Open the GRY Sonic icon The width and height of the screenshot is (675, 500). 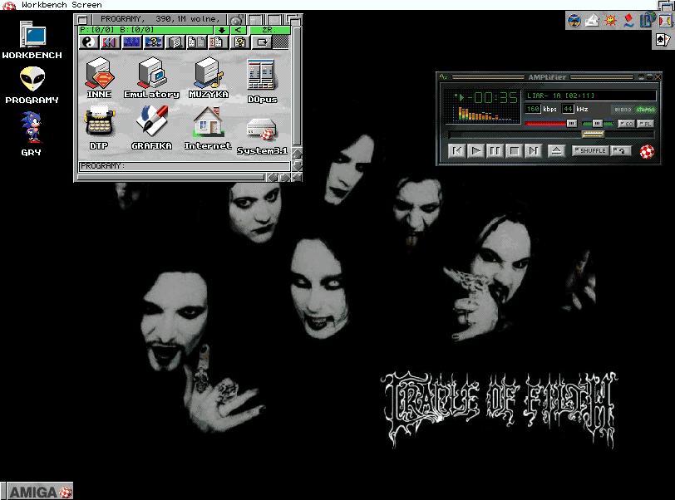click(32, 134)
